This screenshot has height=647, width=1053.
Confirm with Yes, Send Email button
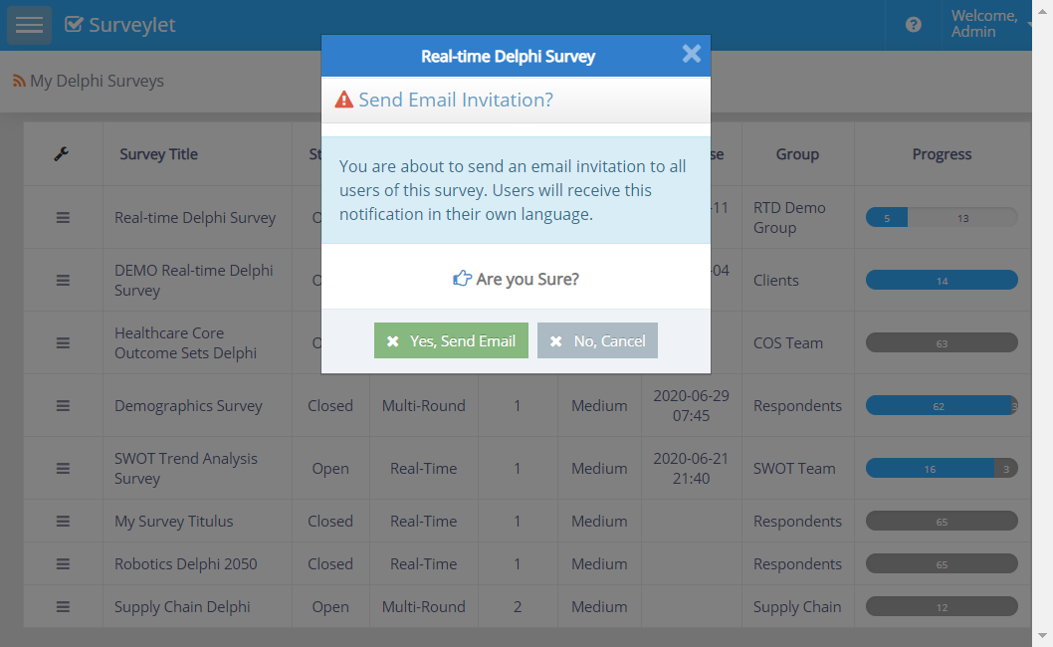coord(451,340)
